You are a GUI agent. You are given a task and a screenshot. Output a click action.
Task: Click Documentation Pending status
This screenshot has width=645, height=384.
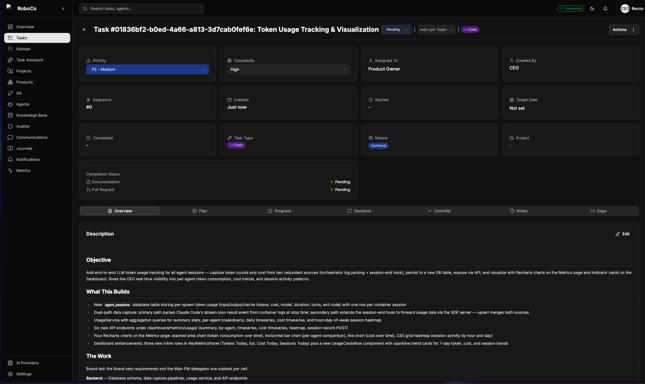click(x=340, y=182)
